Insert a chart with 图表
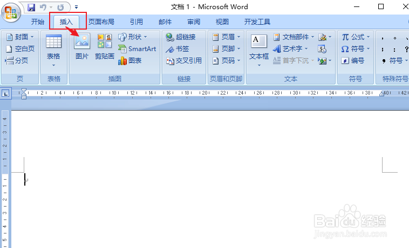This screenshot has width=409, height=248. point(130,61)
